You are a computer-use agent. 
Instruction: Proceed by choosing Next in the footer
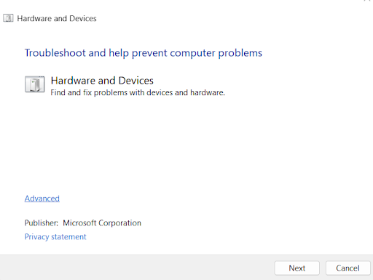tap(297, 268)
